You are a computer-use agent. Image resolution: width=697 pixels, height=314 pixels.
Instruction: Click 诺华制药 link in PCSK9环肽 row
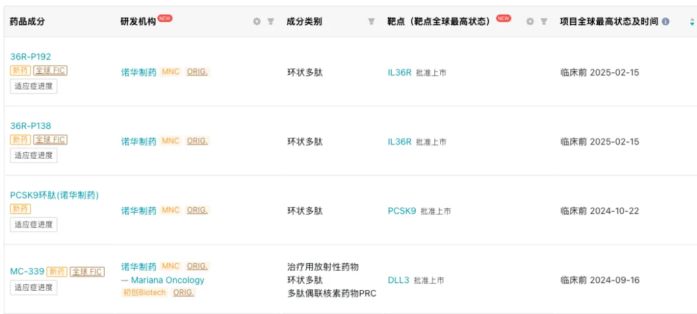(139, 211)
